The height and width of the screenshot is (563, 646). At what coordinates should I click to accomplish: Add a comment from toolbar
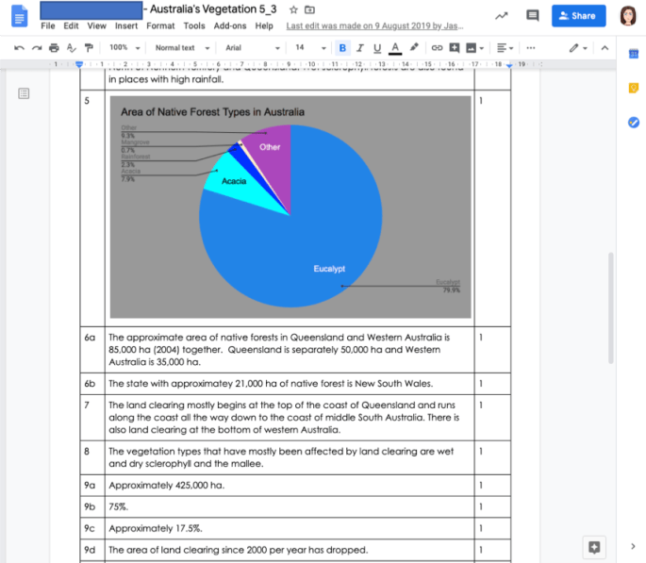pos(454,48)
